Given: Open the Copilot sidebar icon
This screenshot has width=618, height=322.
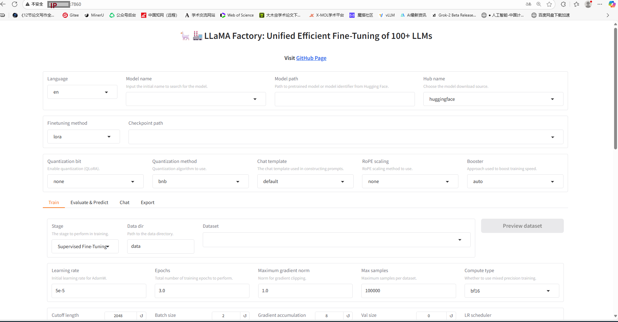Looking at the screenshot, I should click(612, 4).
